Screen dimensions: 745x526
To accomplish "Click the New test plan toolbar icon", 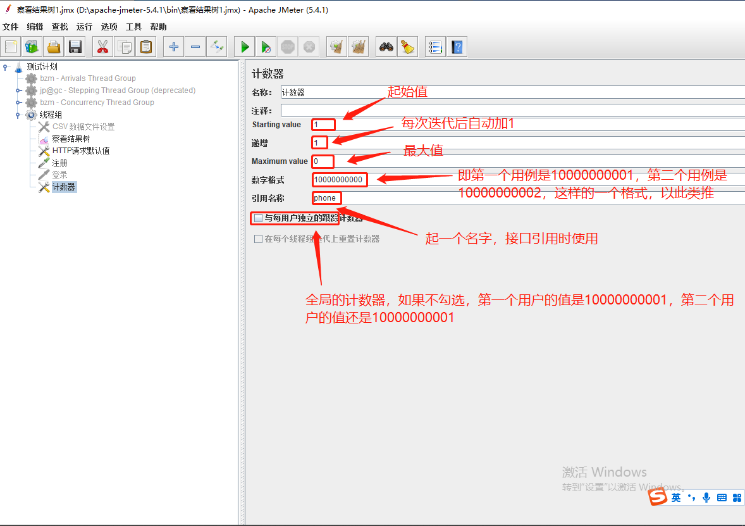I will (11, 47).
